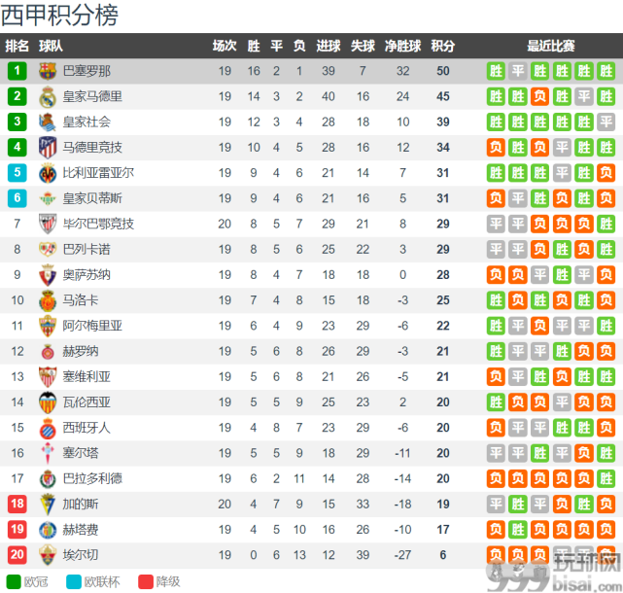The height and width of the screenshot is (593, 623).
Task: Click the Cádiz yellow crest icon
Action: coord(48,505)
